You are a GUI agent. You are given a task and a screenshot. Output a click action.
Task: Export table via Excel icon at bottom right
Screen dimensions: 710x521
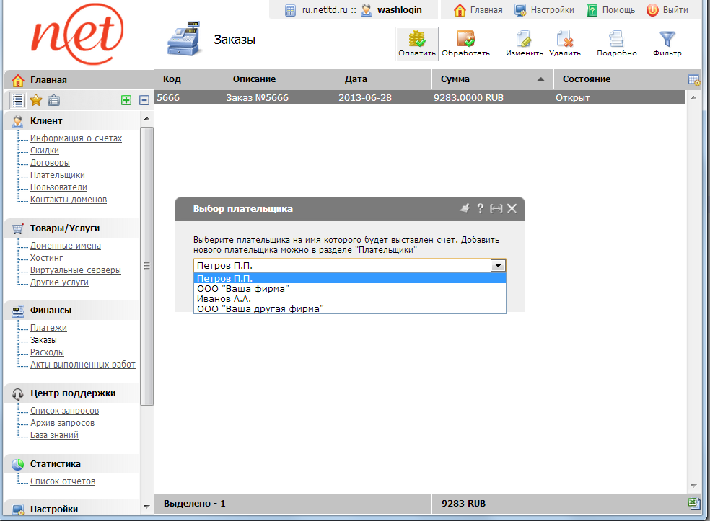point(693,503)
